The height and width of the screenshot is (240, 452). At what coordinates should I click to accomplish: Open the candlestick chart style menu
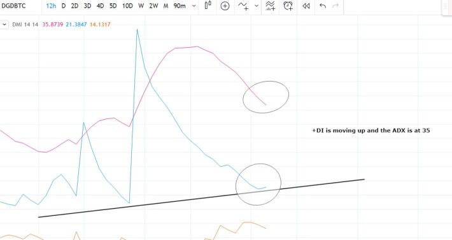tap(208, 6)
